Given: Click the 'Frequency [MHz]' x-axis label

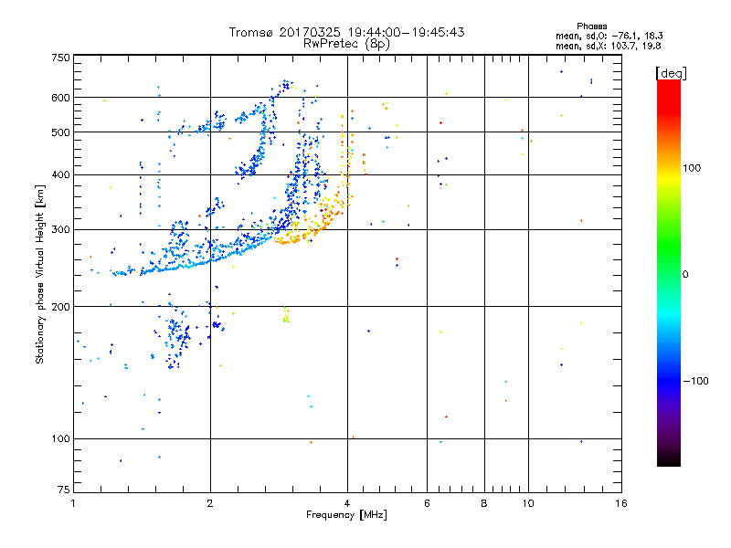Looking at the screenshot, I should coord(346,515).
